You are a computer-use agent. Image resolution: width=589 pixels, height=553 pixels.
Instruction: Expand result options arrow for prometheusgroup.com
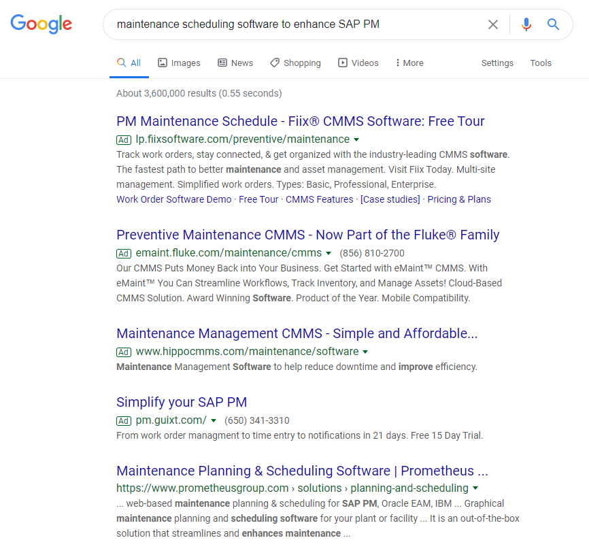(x=475, y=488)
